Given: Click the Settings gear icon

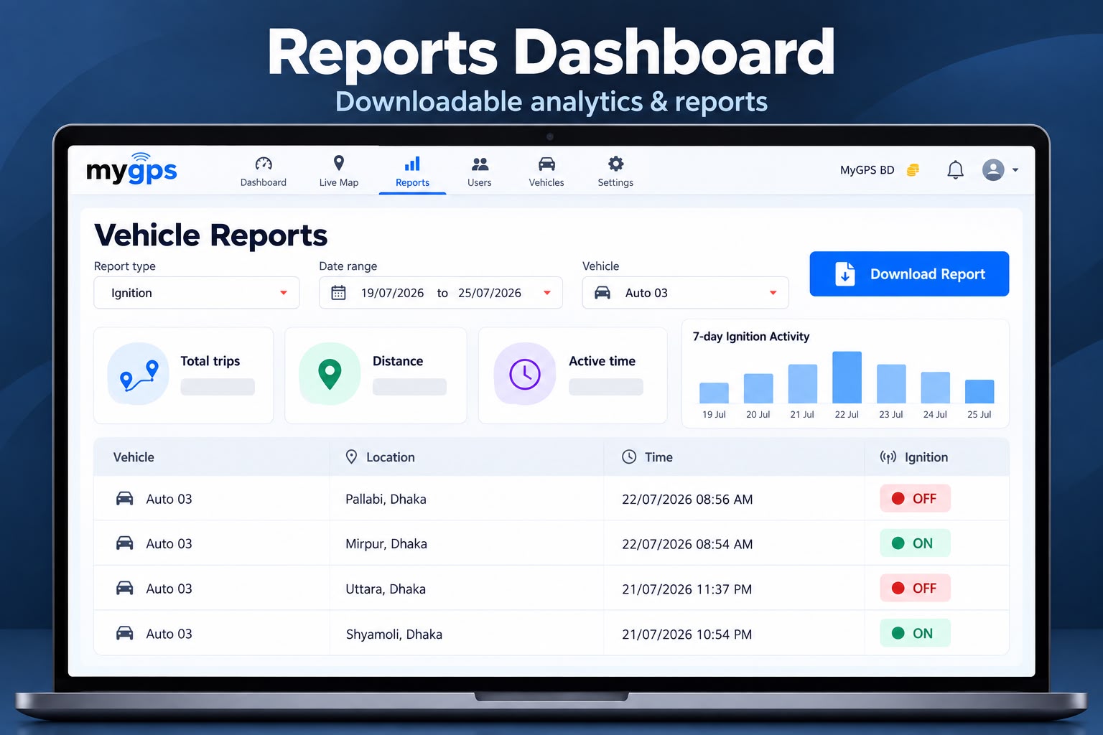Looking at the screenshot, I should click(616, 163).
